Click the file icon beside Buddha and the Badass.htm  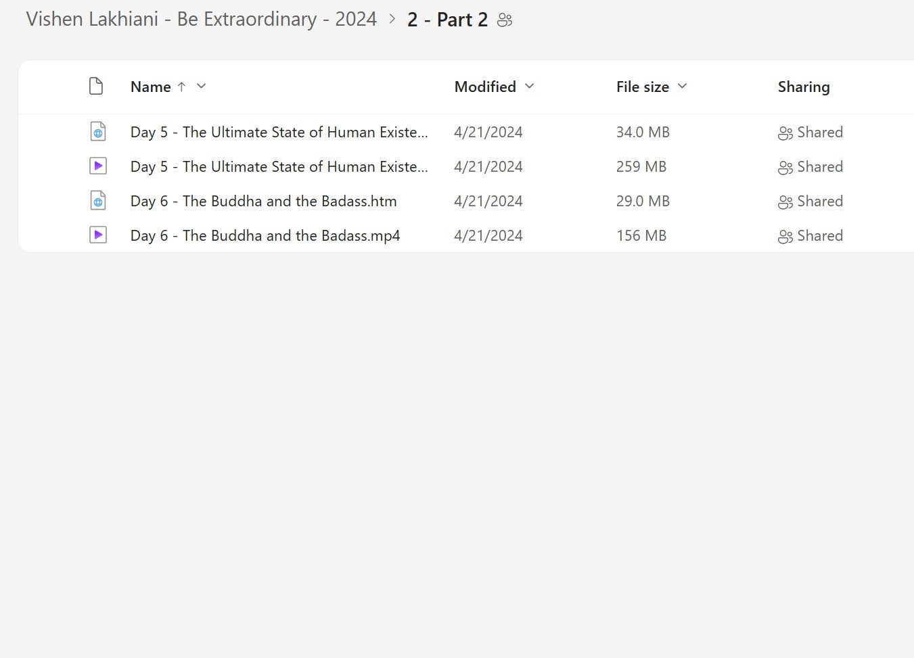coord(98,201)
